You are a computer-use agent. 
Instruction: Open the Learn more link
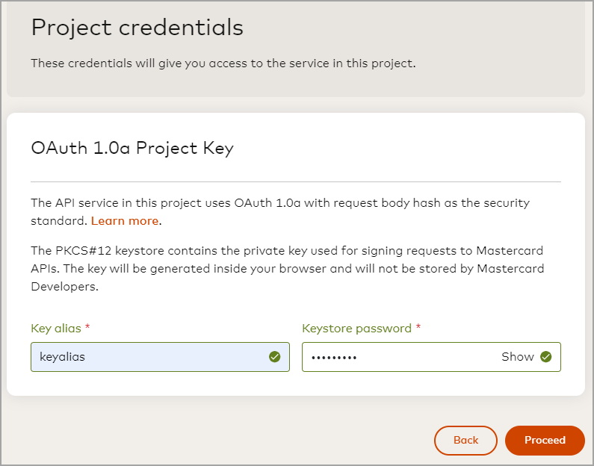(125, 221)
